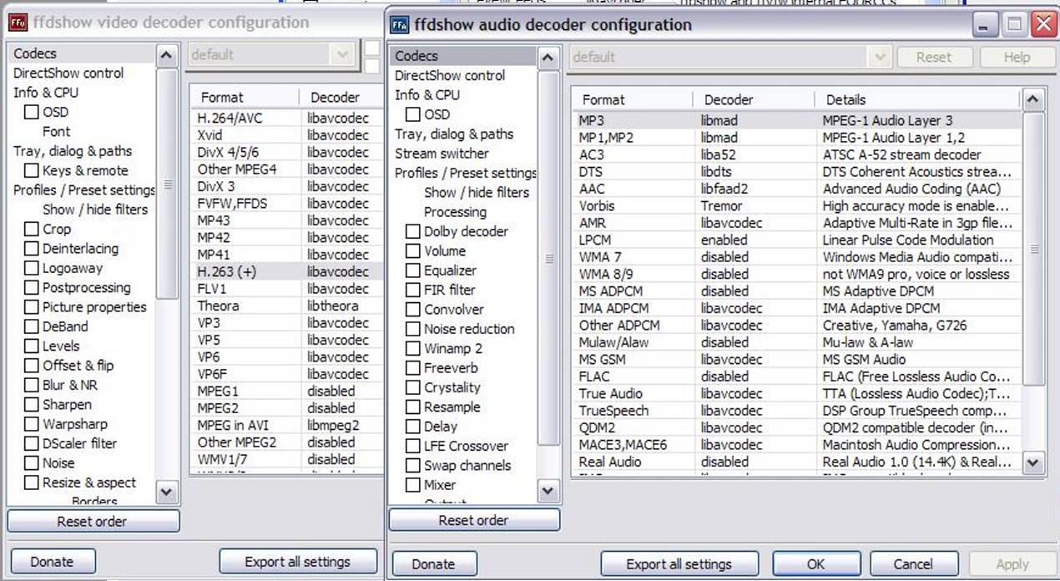Click Reset order in the video decoder window

coord(93,522)
